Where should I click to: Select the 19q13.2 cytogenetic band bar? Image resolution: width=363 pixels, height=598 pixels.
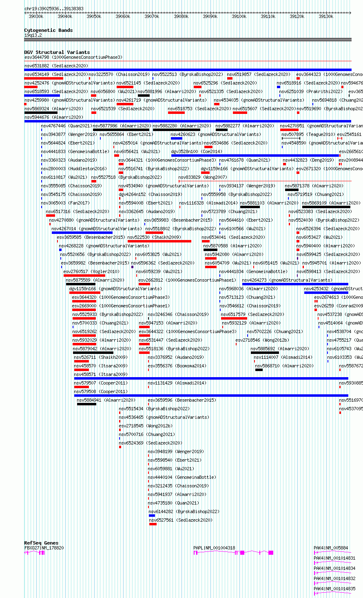(x=188, y=40)
